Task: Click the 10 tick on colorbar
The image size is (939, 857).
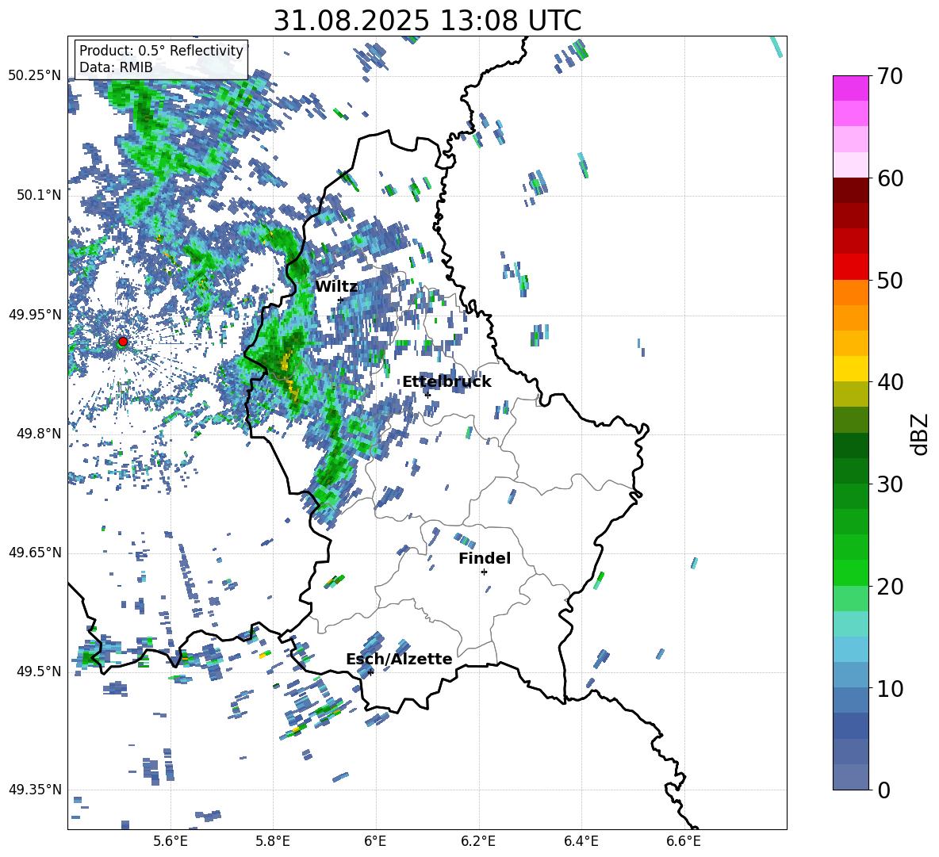Action: [890, 688]
